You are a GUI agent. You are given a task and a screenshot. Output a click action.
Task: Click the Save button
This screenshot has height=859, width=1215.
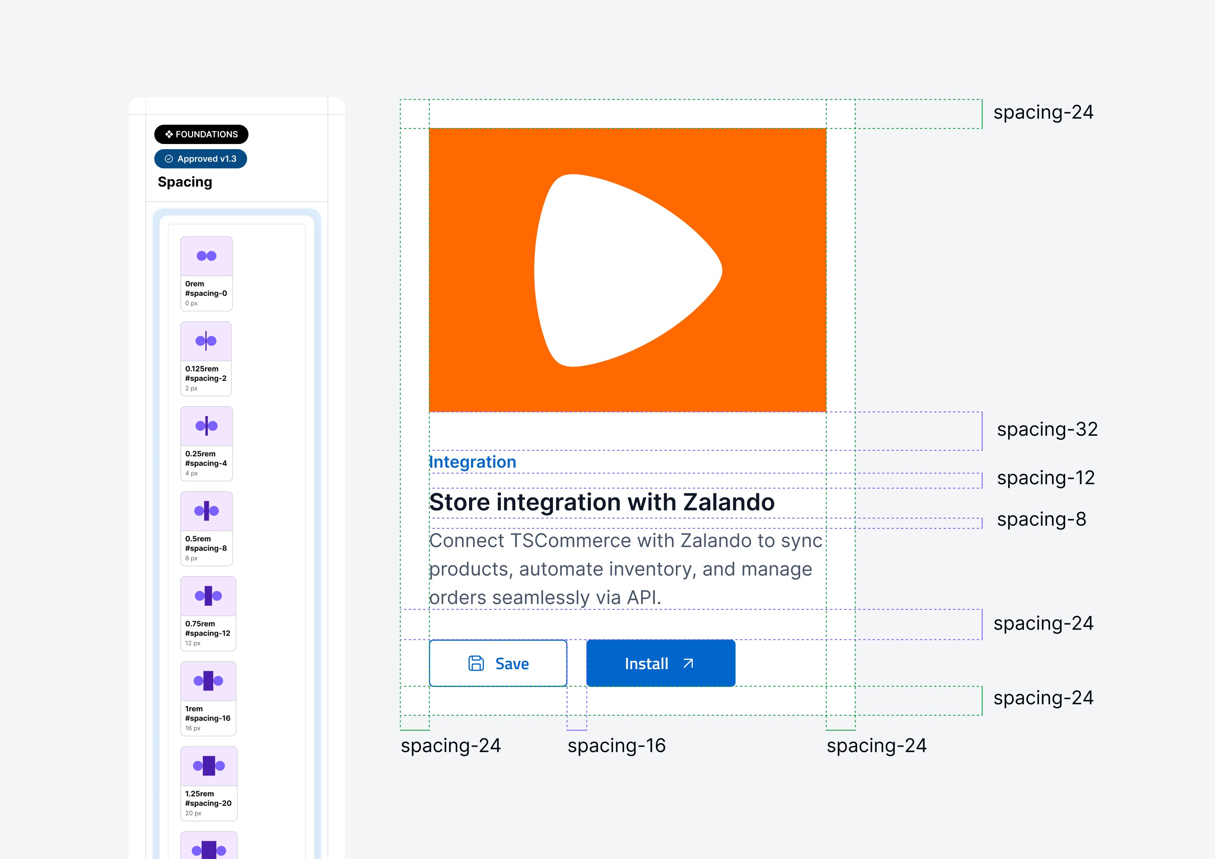coord(498,663)
